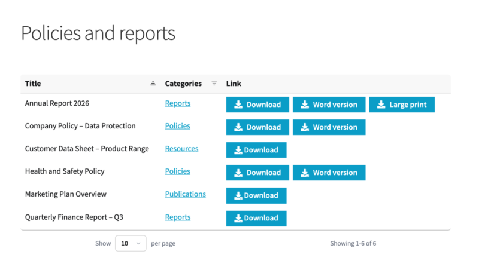Screen dimensions: 491x276
Task: Open the Publications category link
Action: coord(186,194)
